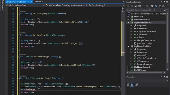Collapse the GetPersonType method outline

coord(19,57)
